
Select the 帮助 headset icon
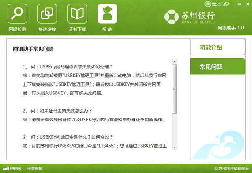(x=107, y=14)
